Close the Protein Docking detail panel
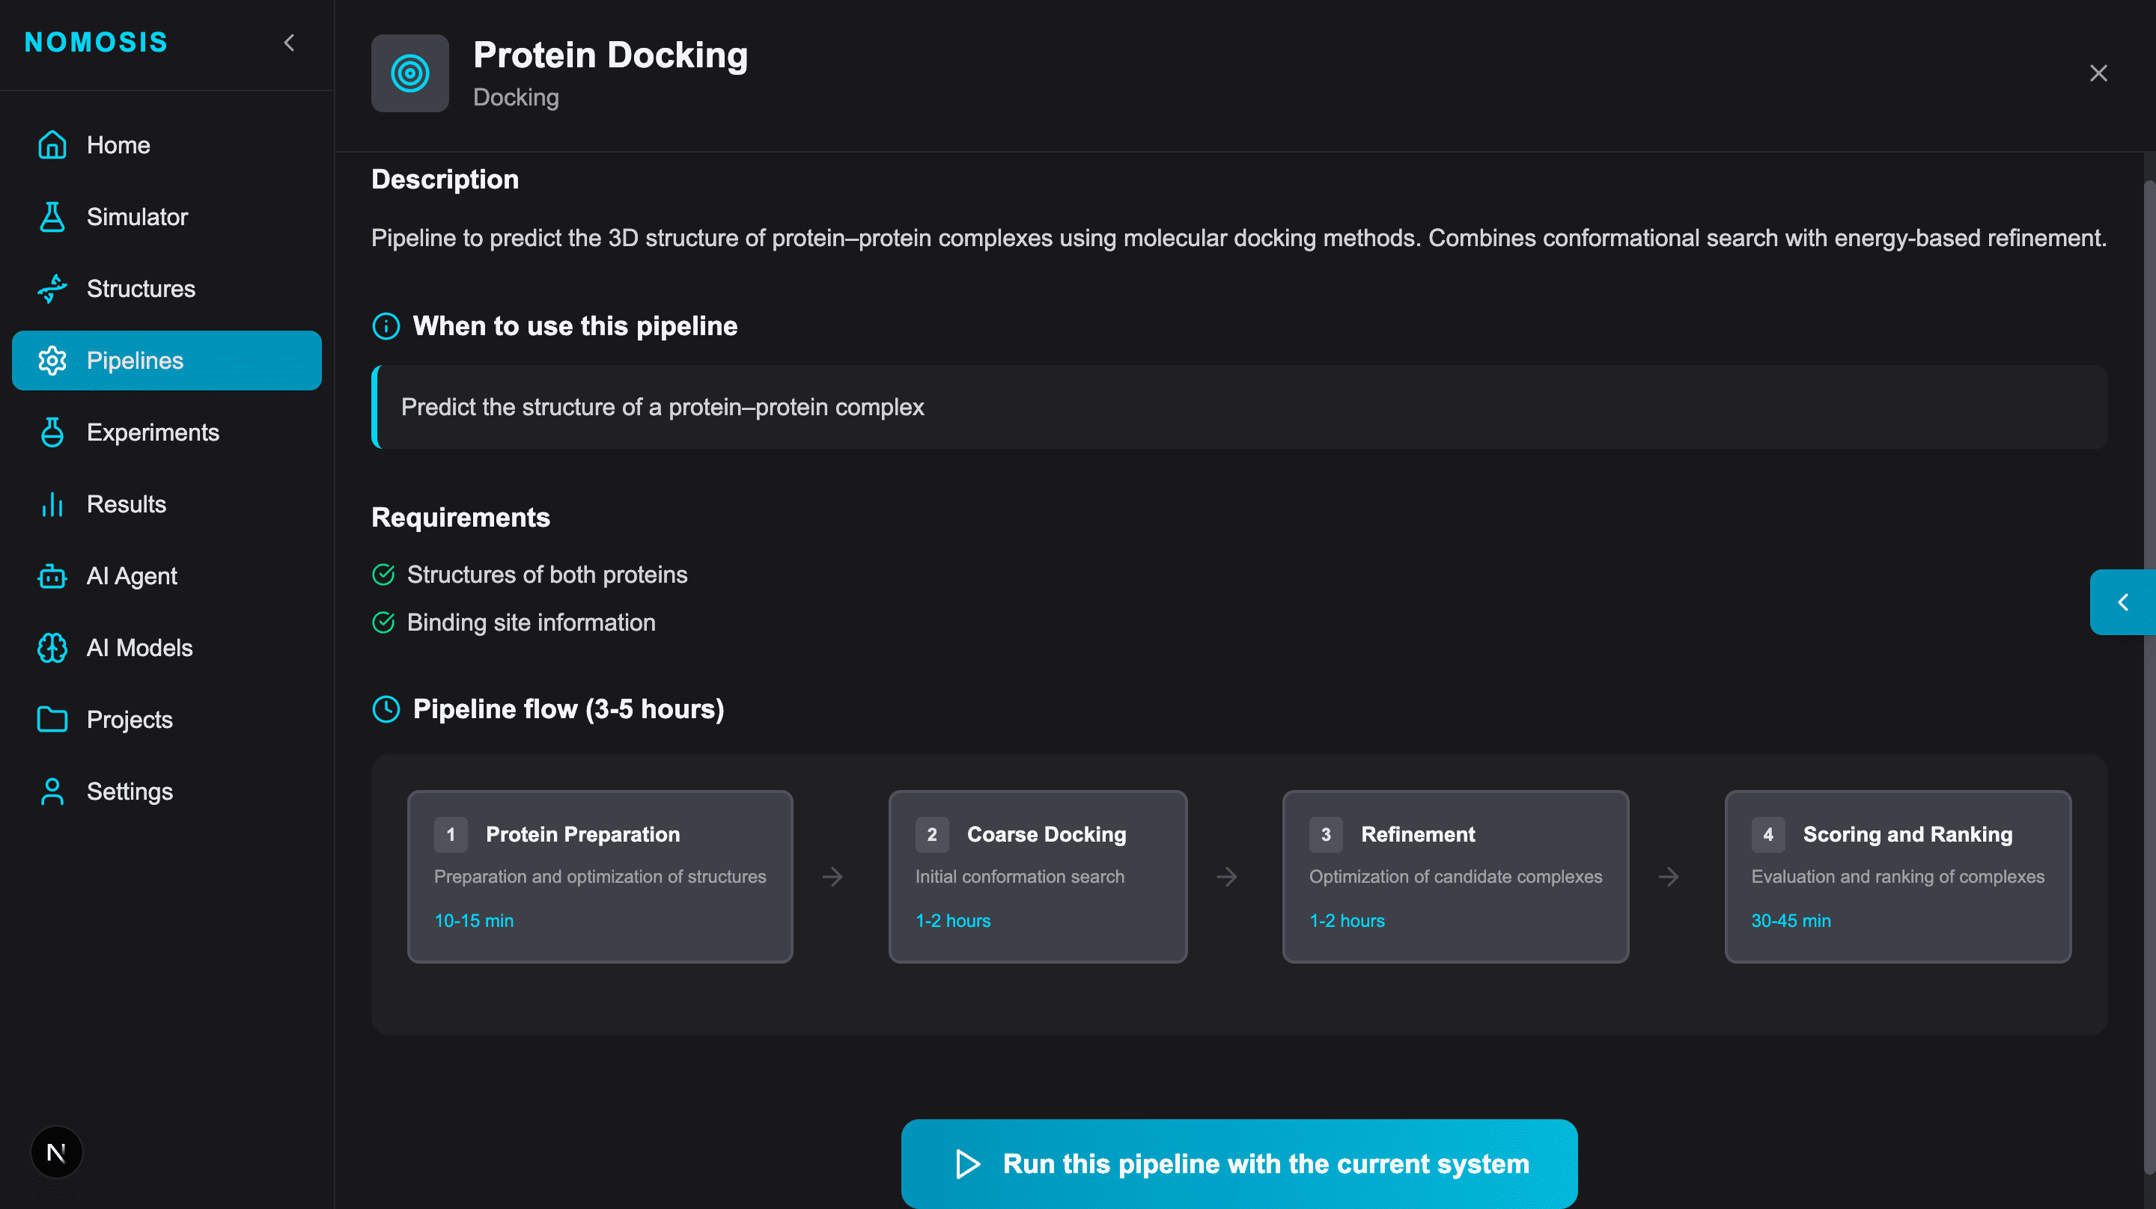 point(2098,73)
